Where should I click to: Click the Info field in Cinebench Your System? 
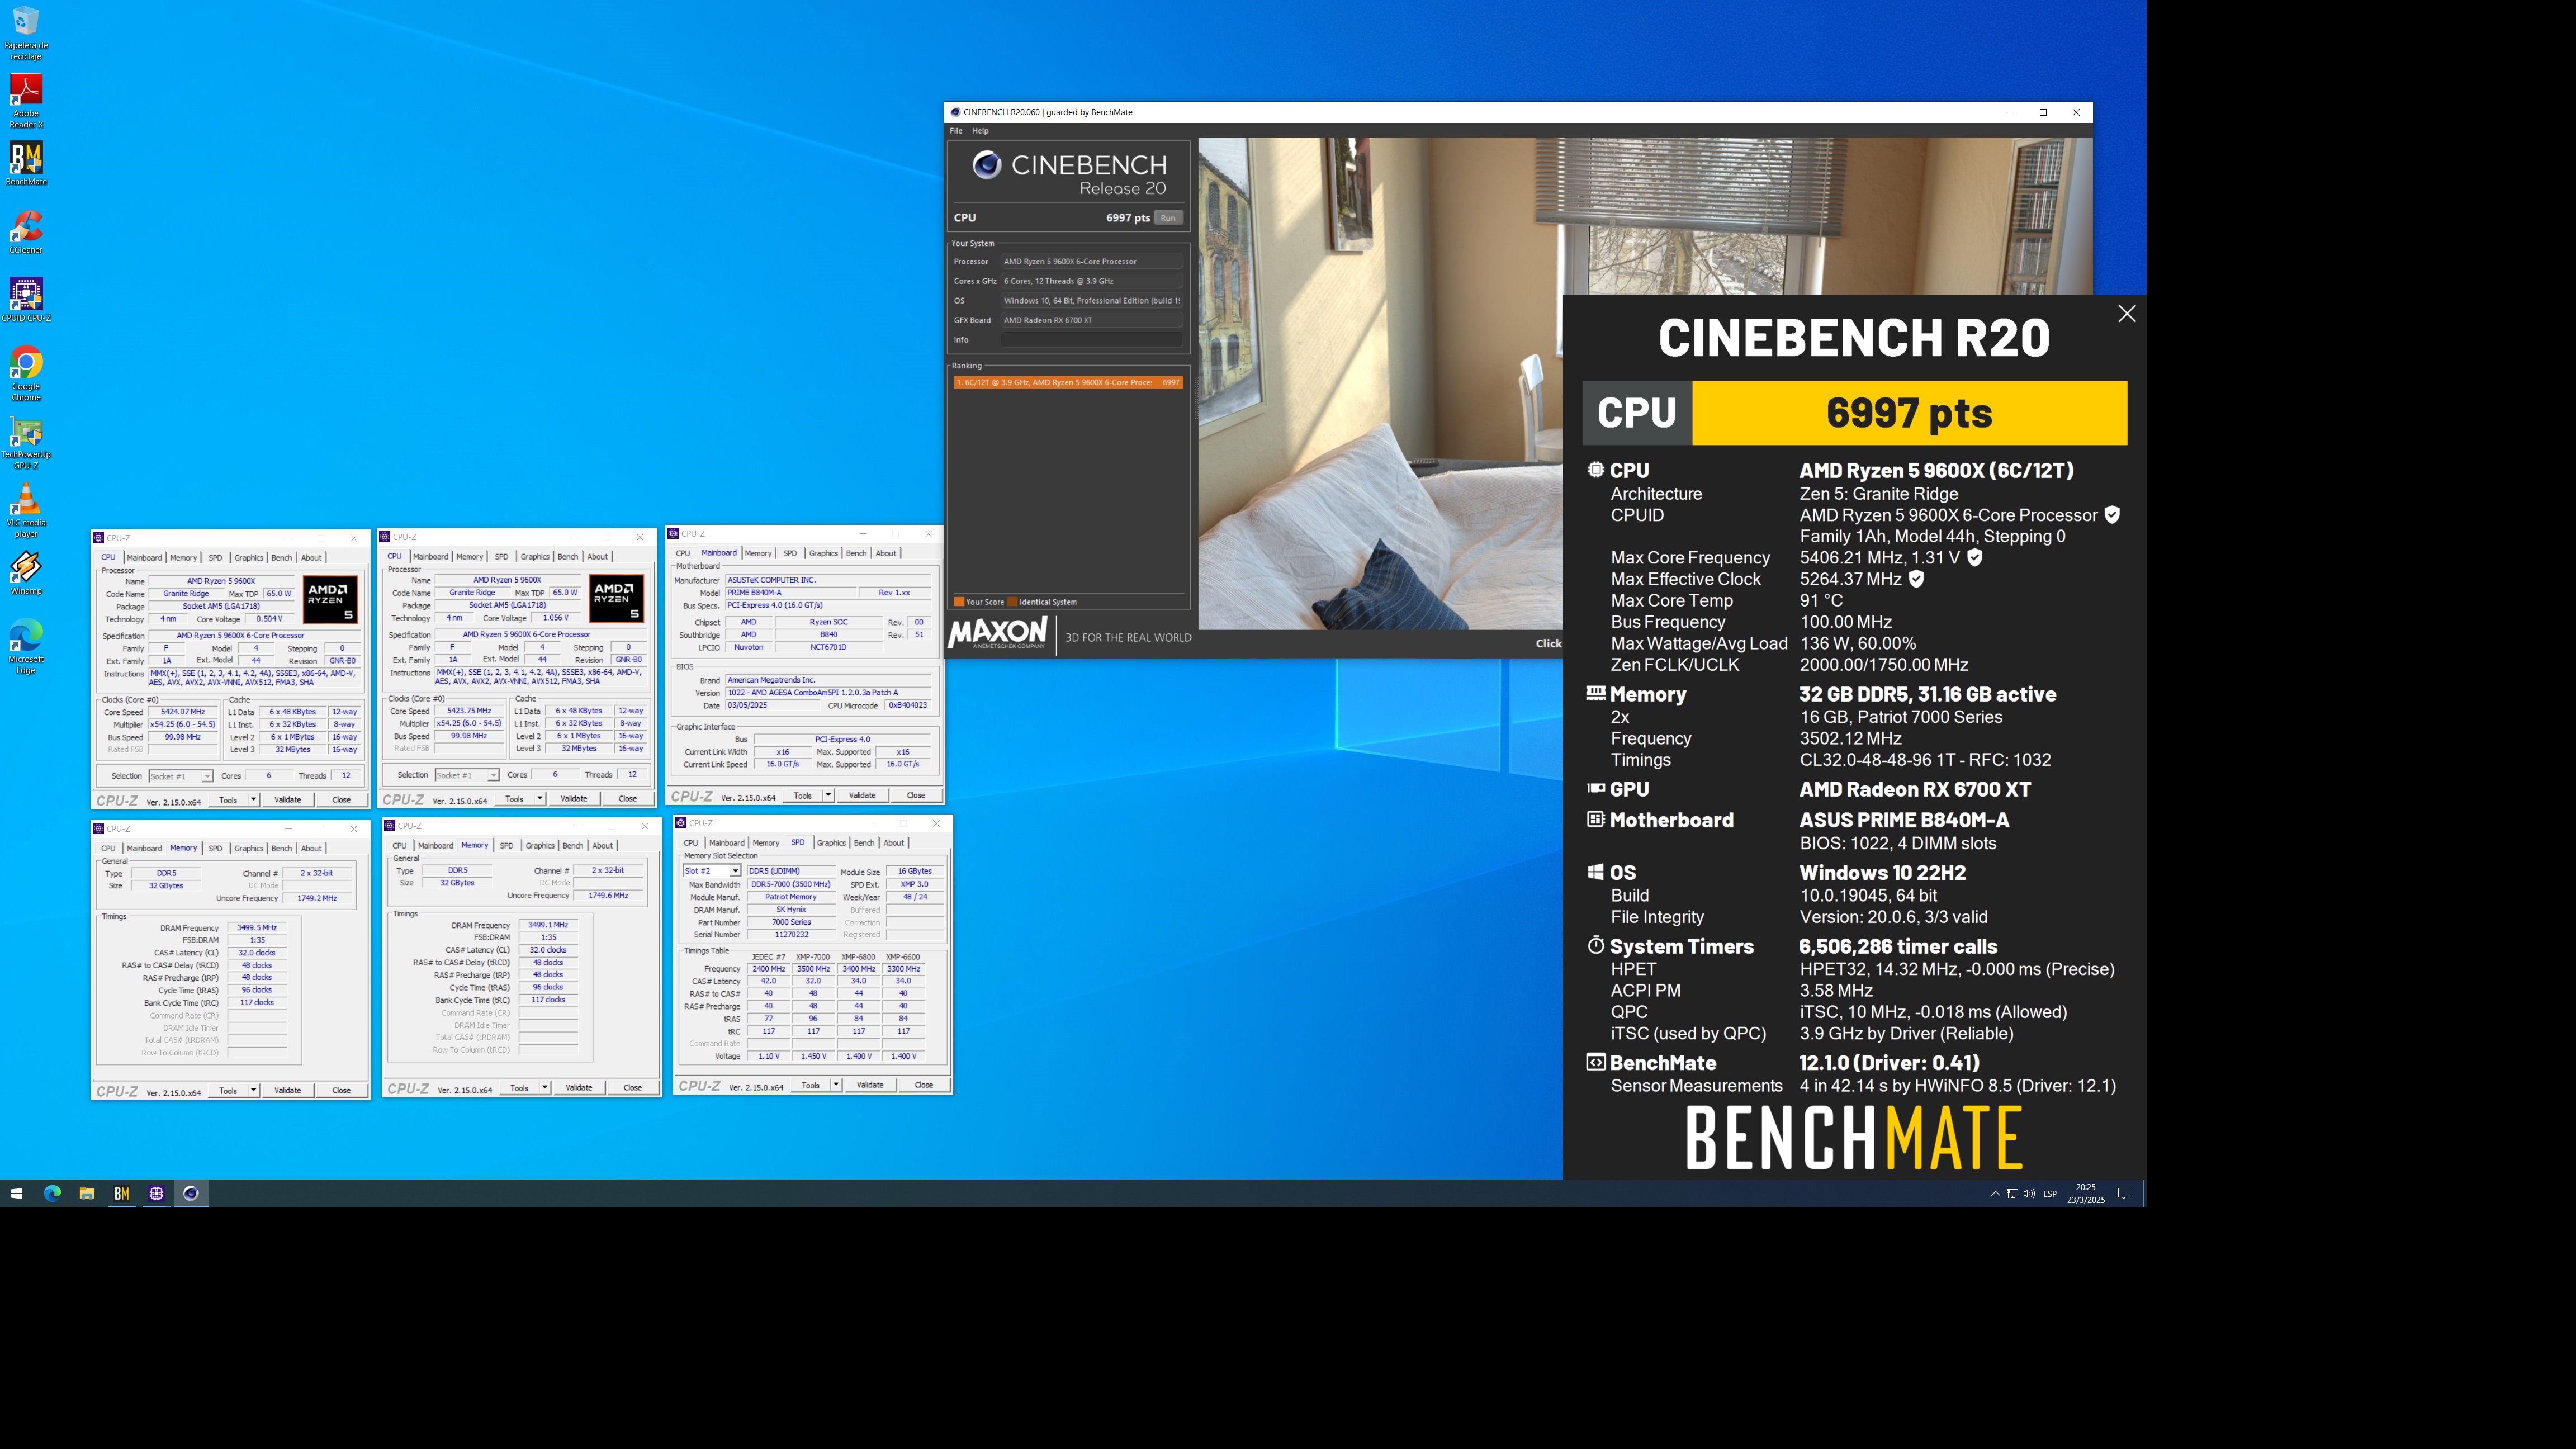(1092, 340)
